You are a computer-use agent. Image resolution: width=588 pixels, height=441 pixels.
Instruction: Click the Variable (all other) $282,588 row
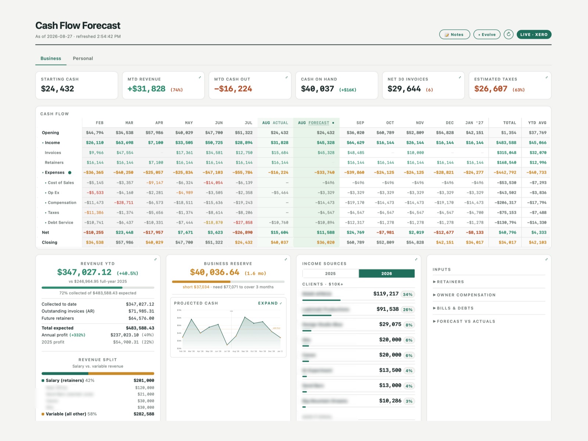click(x=98, y=414)
